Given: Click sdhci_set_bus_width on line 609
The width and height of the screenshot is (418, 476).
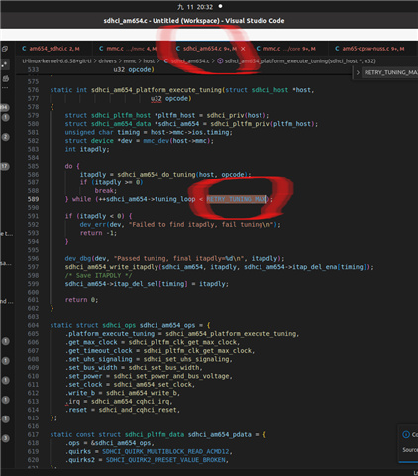Looking at the screenshot, I should [164, 368].
